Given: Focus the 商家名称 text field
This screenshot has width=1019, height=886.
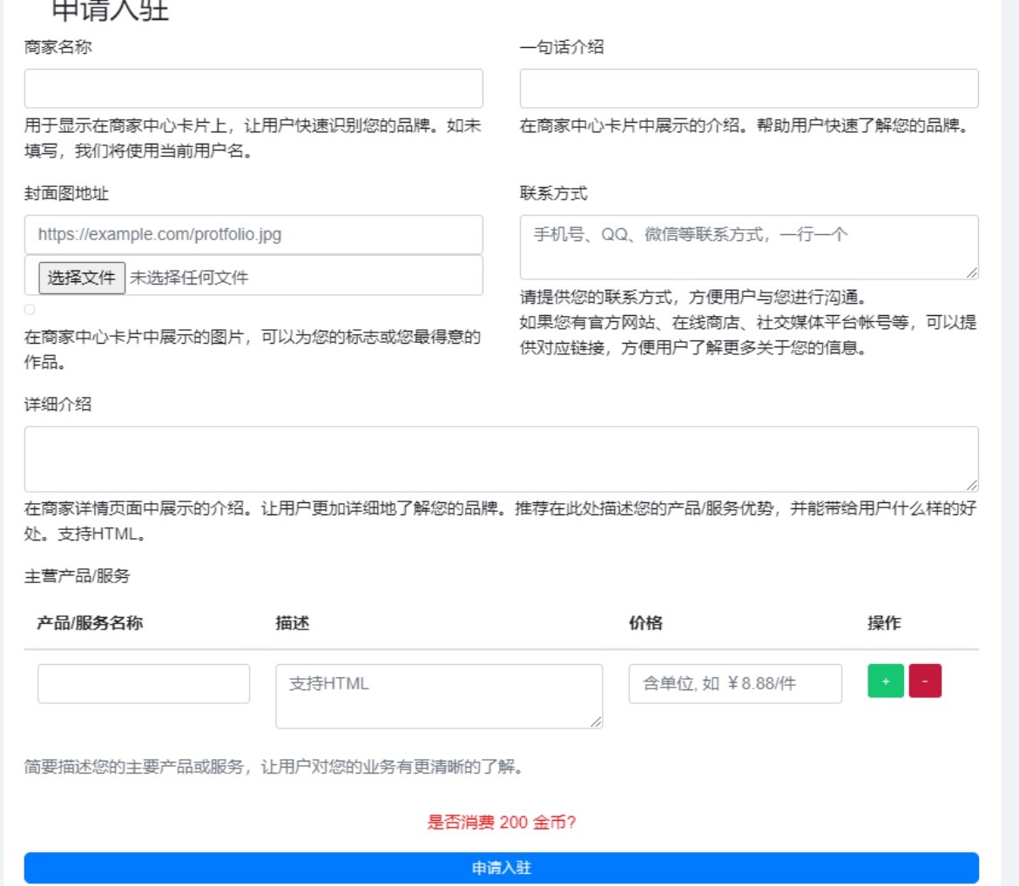Looking at the screenshot, I should point(253,89).
